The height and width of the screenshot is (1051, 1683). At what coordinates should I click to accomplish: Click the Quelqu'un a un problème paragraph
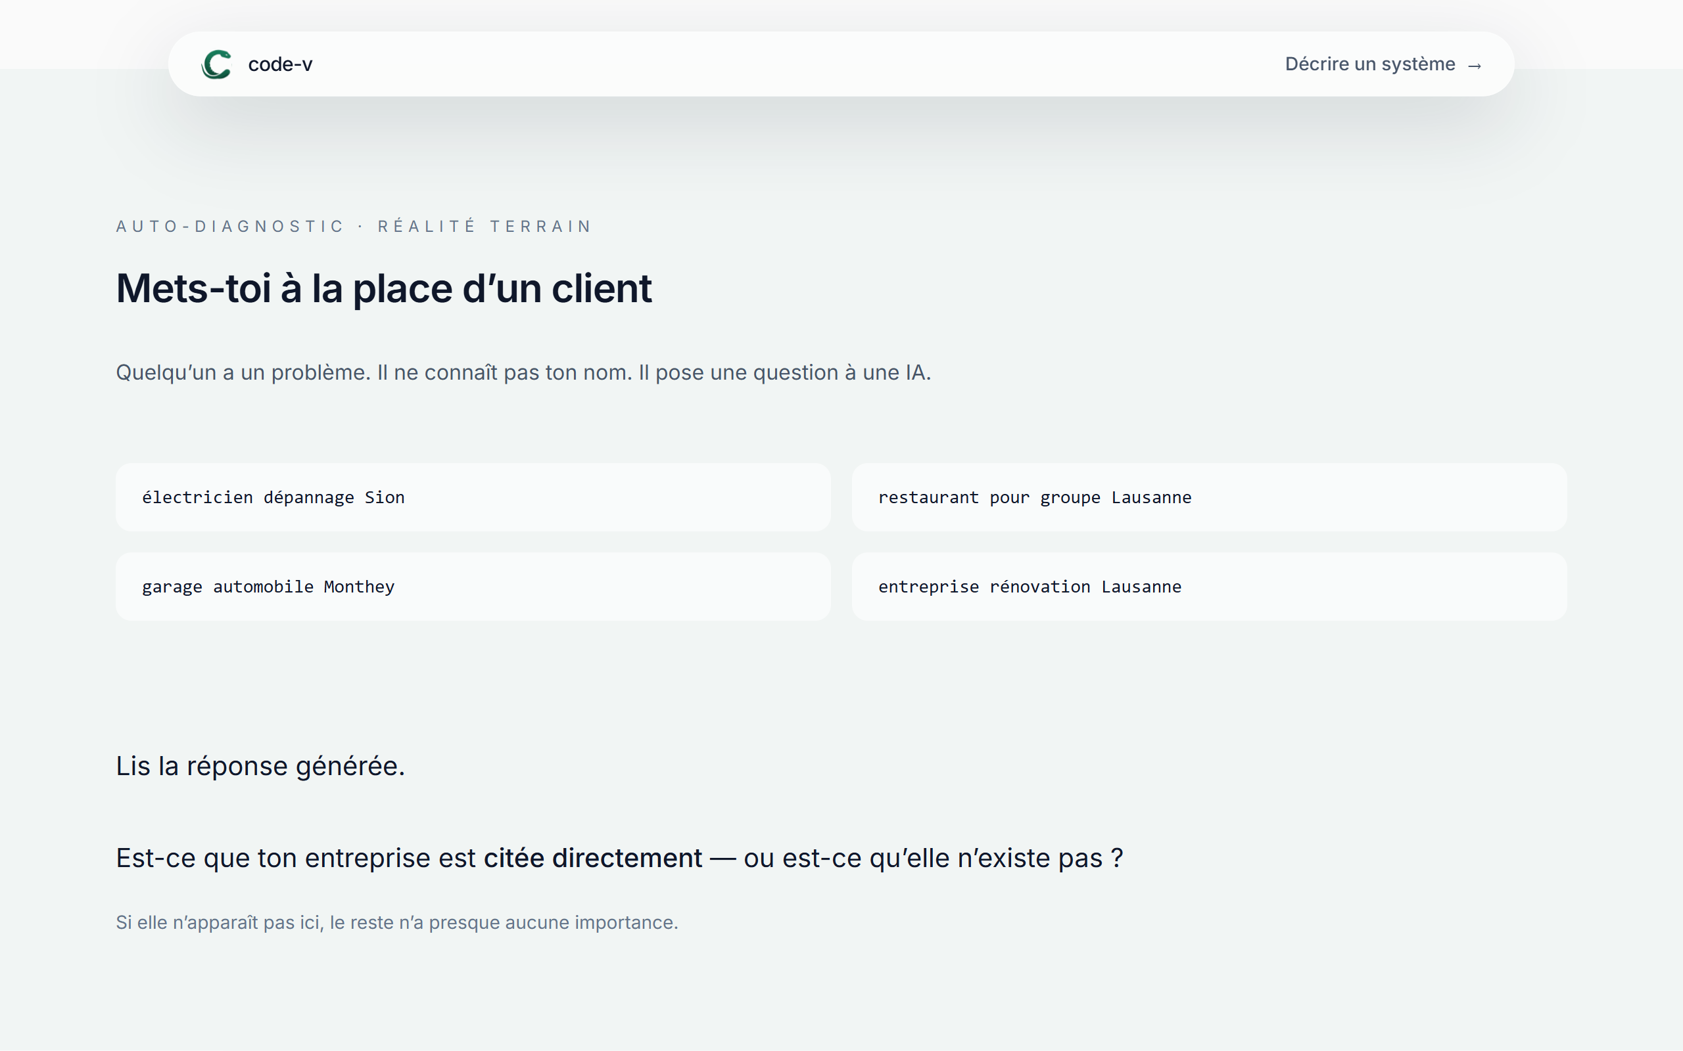523,372
